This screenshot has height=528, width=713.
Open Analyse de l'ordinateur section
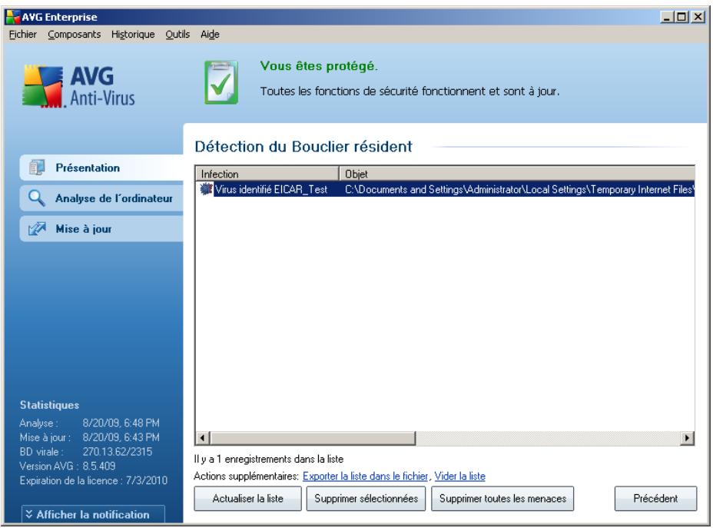(x=101, y=198)
